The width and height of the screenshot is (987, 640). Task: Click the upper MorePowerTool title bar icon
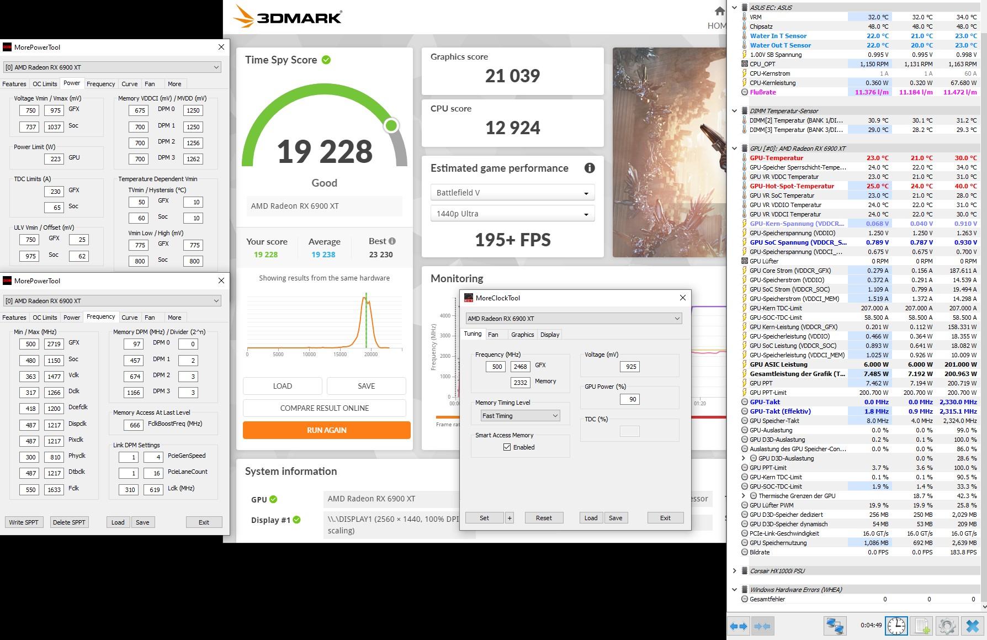[7, 47]
